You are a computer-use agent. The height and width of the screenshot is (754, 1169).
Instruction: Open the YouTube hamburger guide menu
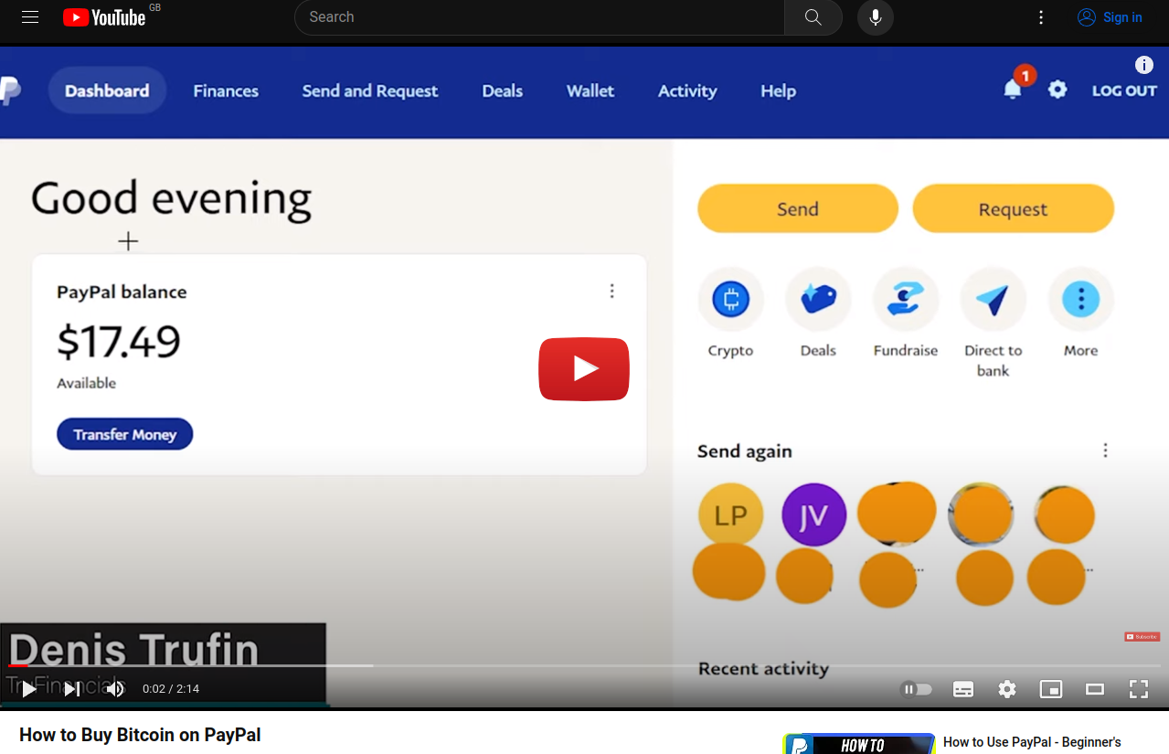tap(30, 17)
